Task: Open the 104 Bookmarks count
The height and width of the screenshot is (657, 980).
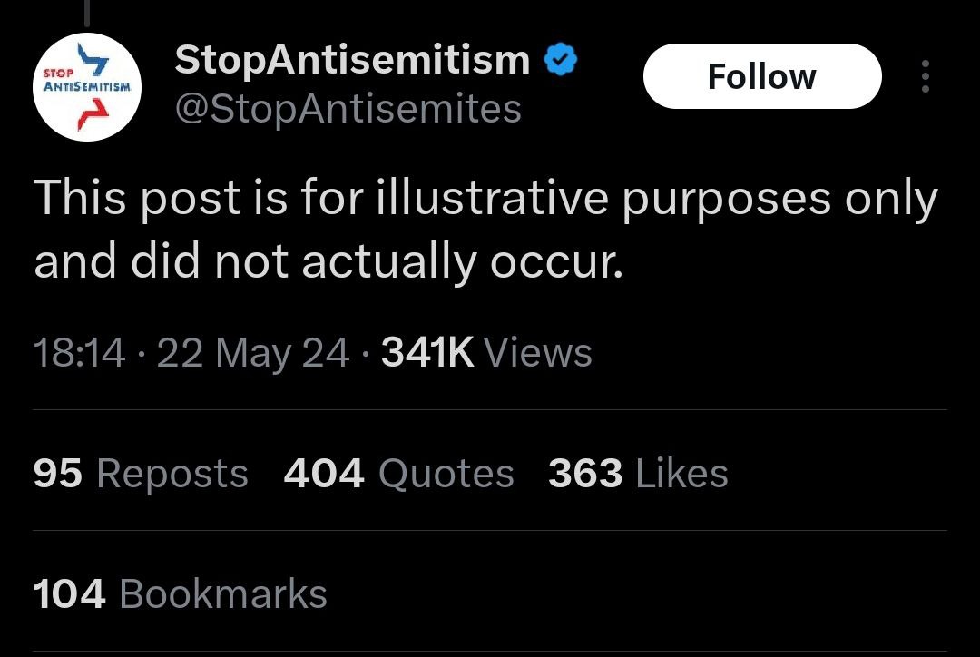Action: [x=180, y=593]
